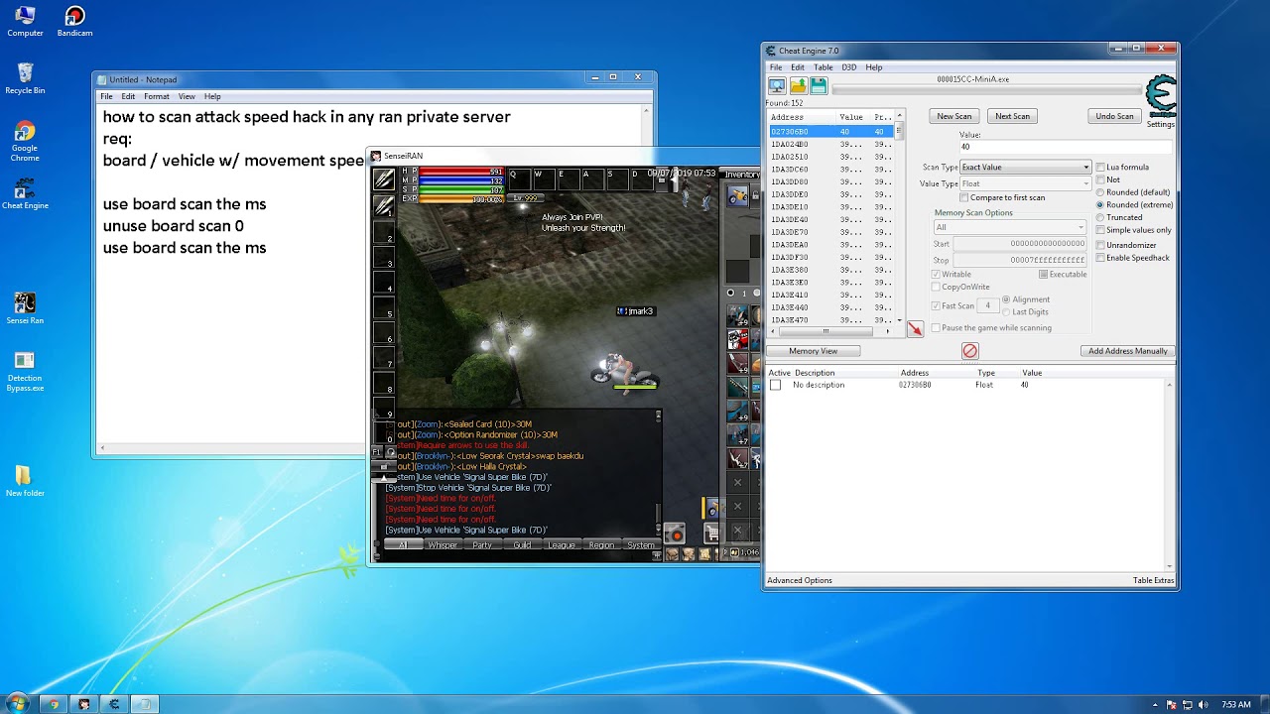Click the first sword skill slot in SenseiRAN
The height and width of the screenshot is (714, 1270).
click(x=384, y=179)
